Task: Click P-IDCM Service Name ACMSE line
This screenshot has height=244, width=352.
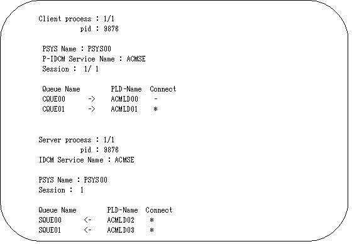Action: click(x=94, y=59)
